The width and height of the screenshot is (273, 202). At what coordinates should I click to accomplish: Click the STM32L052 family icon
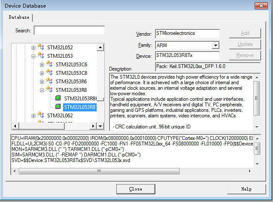(x=41, y=47)
